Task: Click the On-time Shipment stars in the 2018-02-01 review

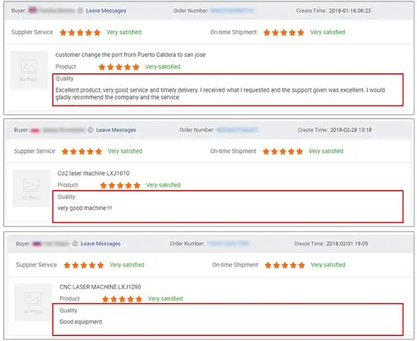Action: tap(285, 265)
